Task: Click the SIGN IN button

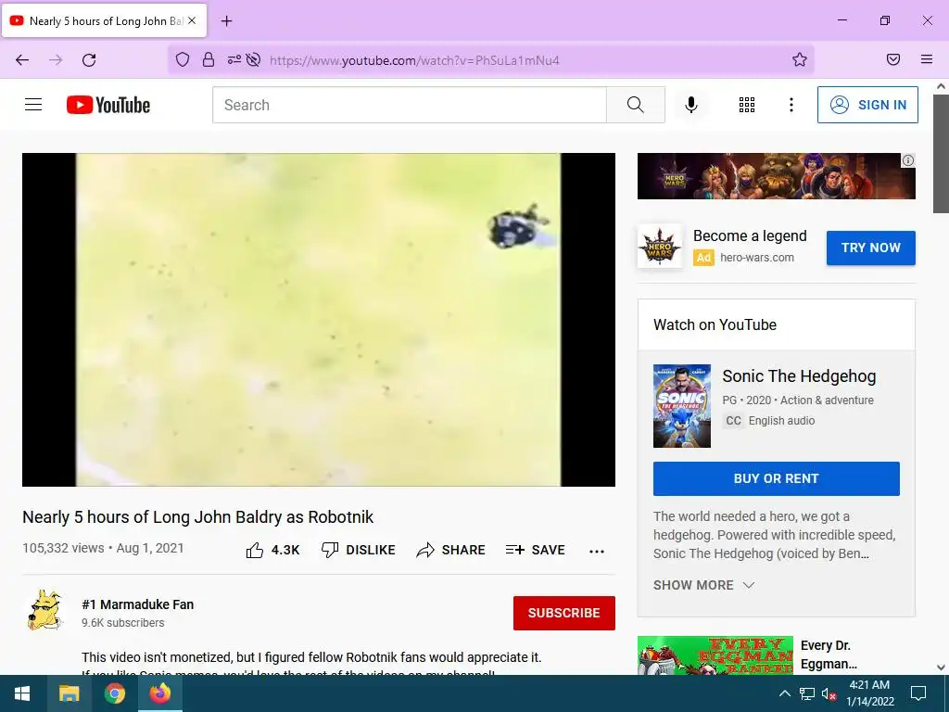Action: tap(867, 105)
